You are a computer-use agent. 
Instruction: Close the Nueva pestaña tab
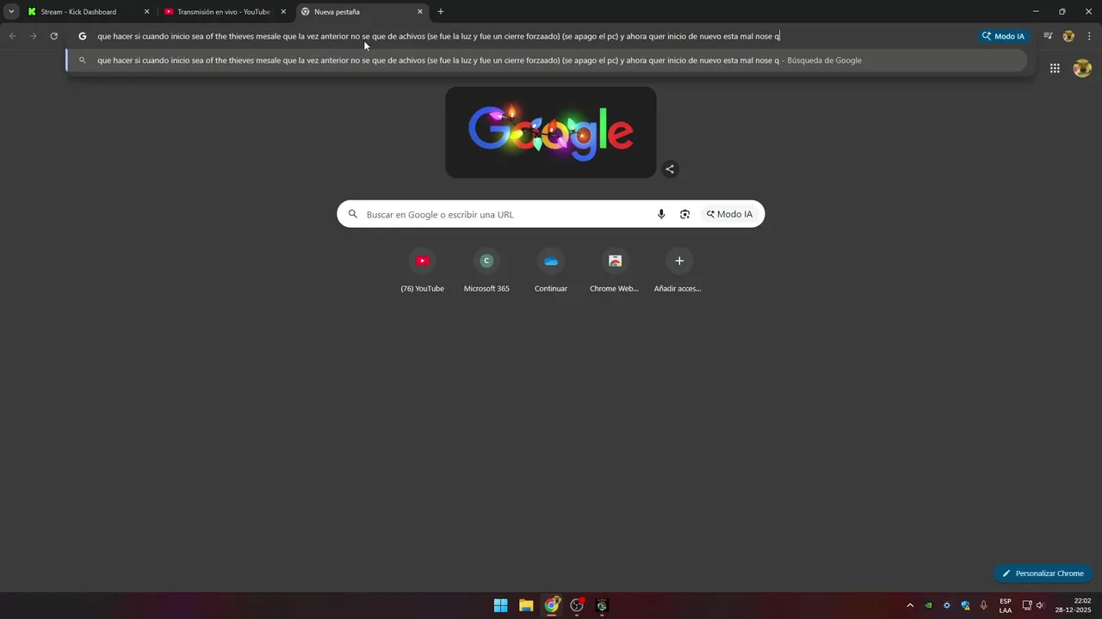click(420, 12)
